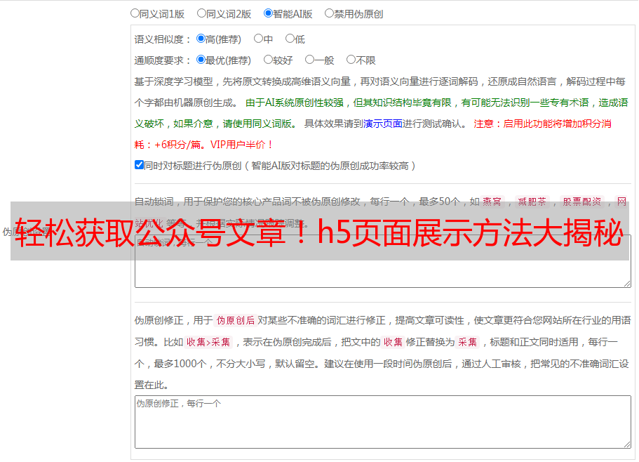Set 语义相似度 to 中
The image size is (639, 462).
coord(258,39)
